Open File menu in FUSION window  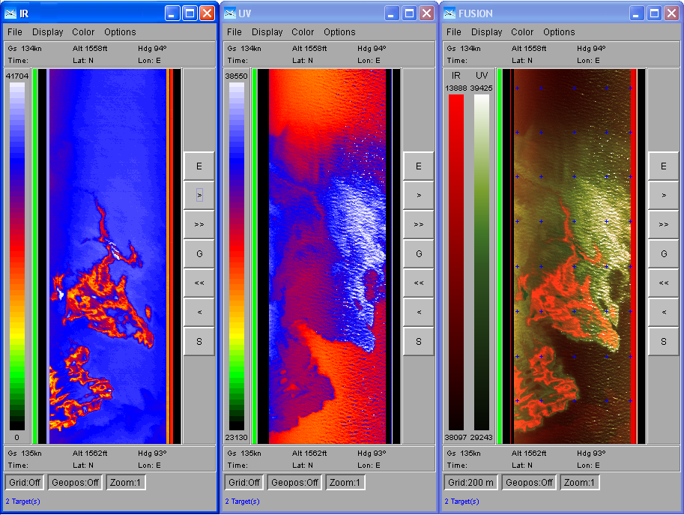pyautogui.click(x=454, y=32)
